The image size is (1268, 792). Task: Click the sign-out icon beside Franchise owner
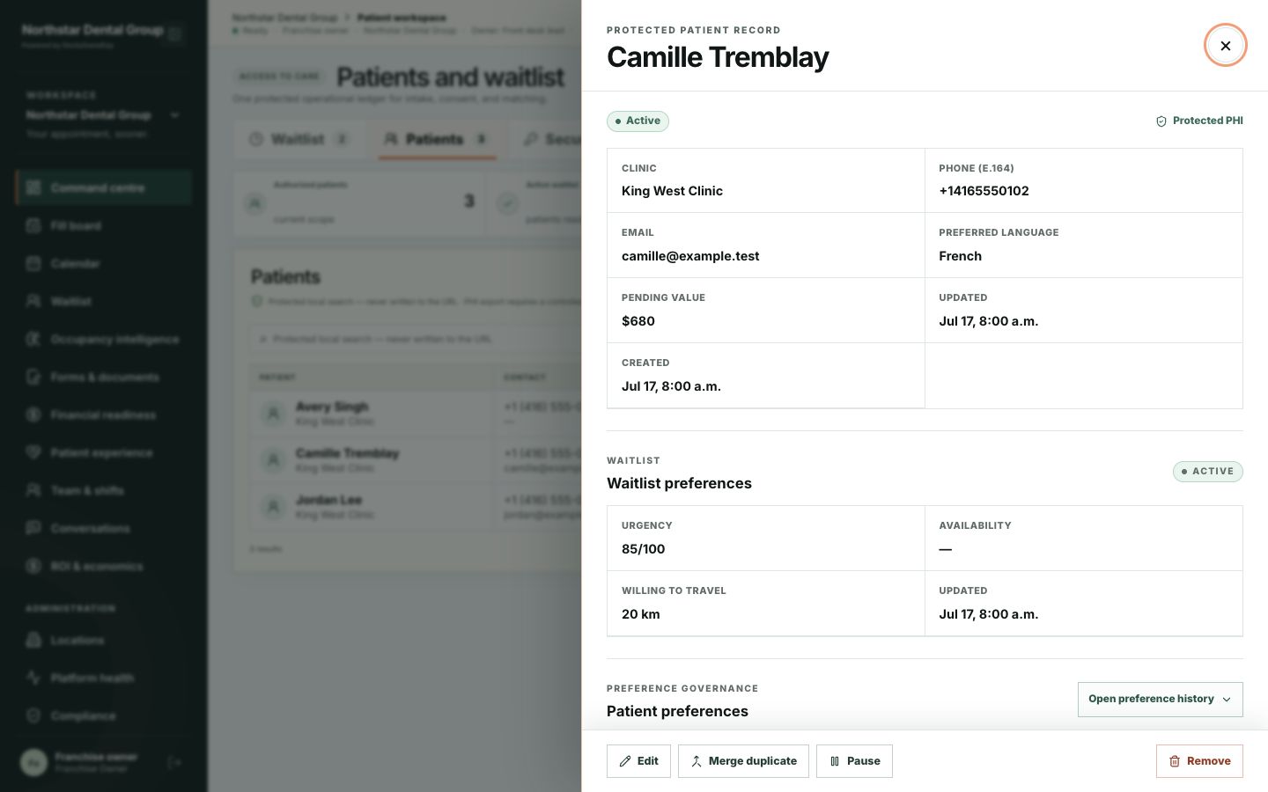click(174, 762)
